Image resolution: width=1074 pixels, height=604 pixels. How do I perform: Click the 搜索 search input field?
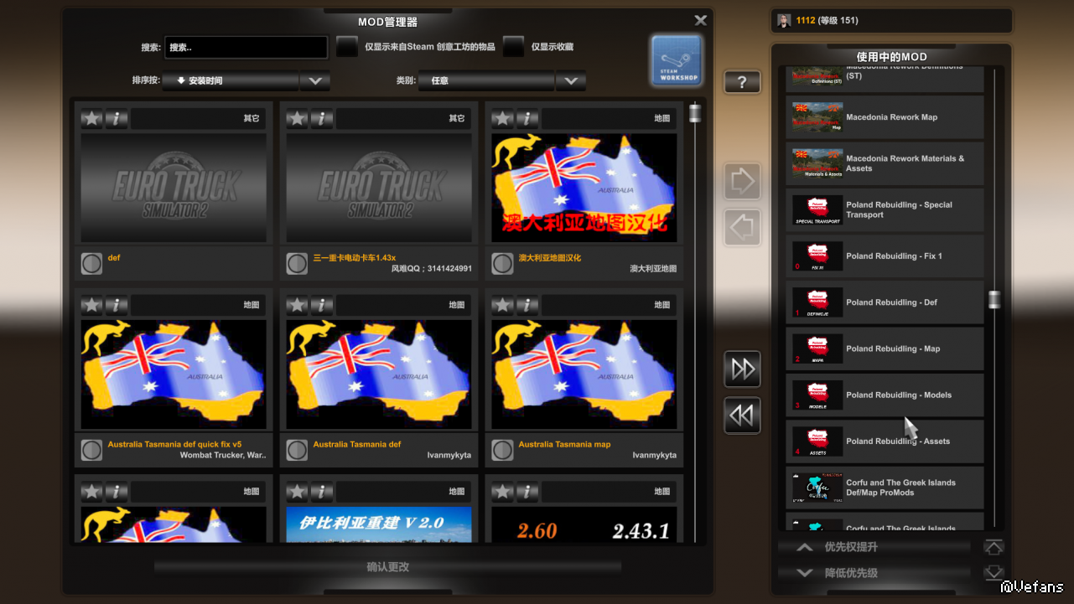(246, 48)
